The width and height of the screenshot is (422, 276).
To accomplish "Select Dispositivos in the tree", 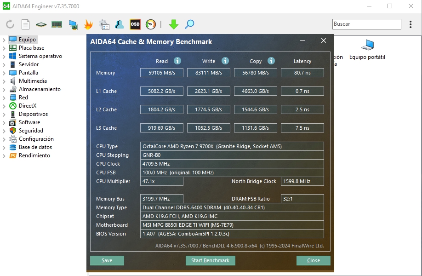I will (x=34, y=114).
